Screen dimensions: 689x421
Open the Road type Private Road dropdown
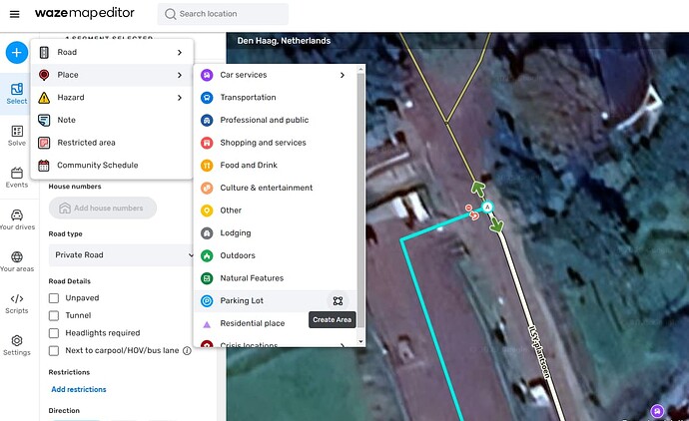tap(121, 255)
